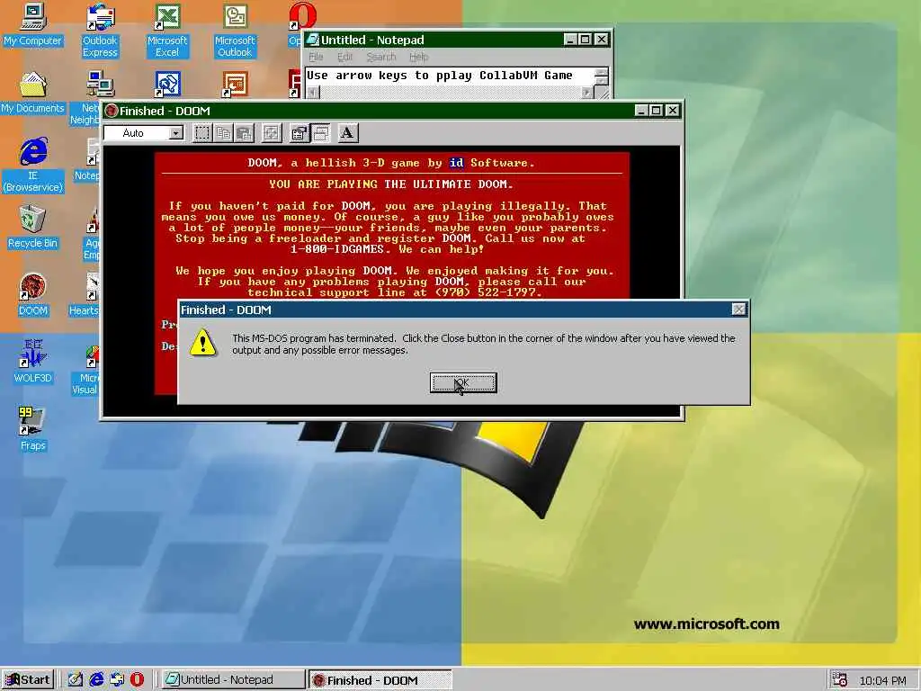Viewport: 921px width, 691px height.
Task: Click inside the Notepad text area
Action: coord(450,76)
